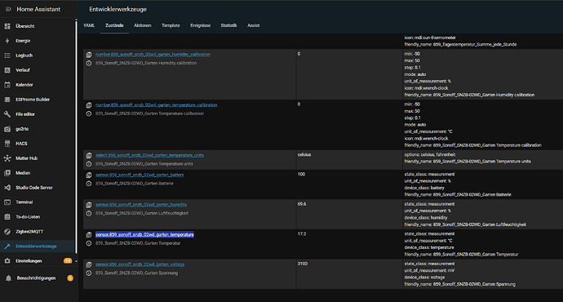
Task: Collapse the sidebar menu icon
Action: [x=8, y=9]
